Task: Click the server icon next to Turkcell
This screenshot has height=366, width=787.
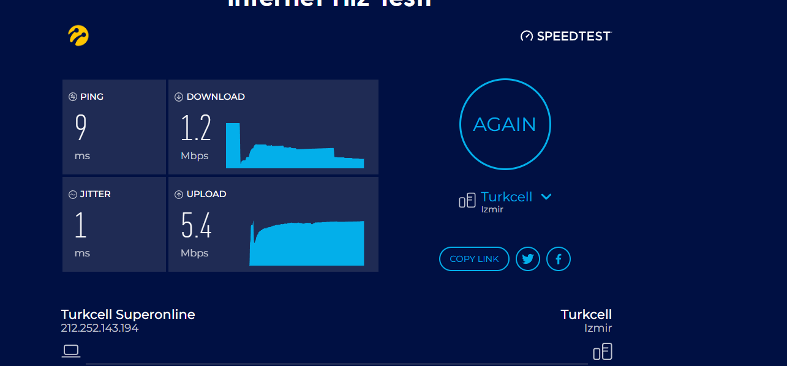Action: click(467, 200)
